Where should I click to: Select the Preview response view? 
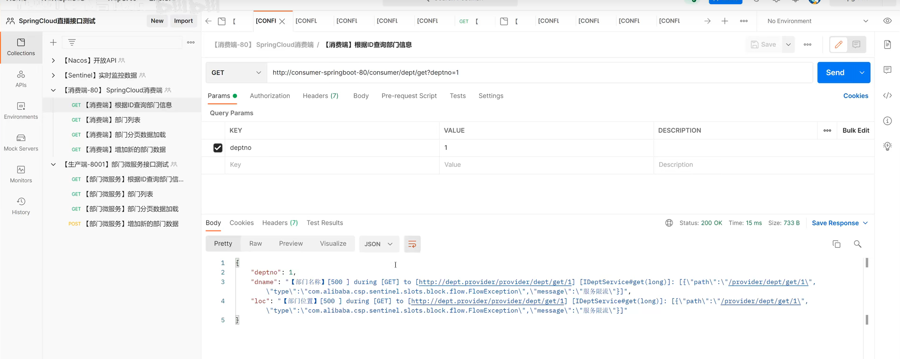(291, 244)
